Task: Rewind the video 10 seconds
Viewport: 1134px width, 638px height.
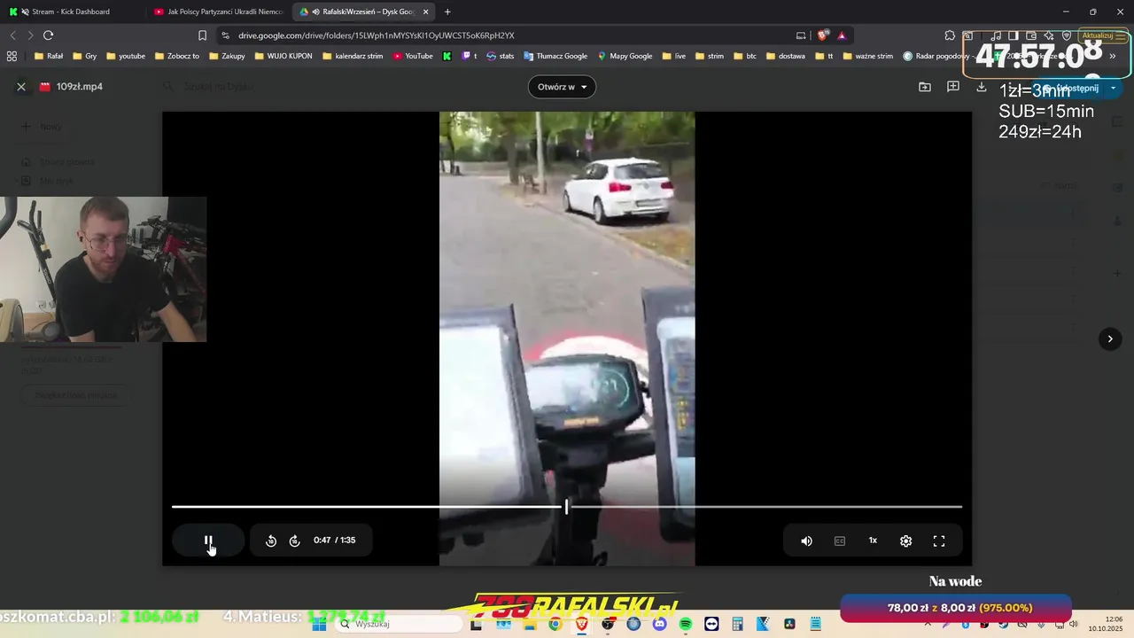Action: coord(271,541)
